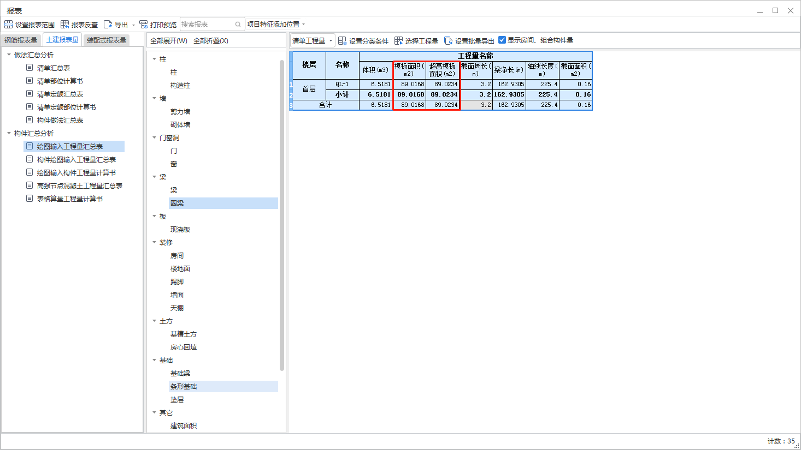801x450 pixels.
Task: Click the document icon beside 清单汇总表
Action: coord(30,68)
